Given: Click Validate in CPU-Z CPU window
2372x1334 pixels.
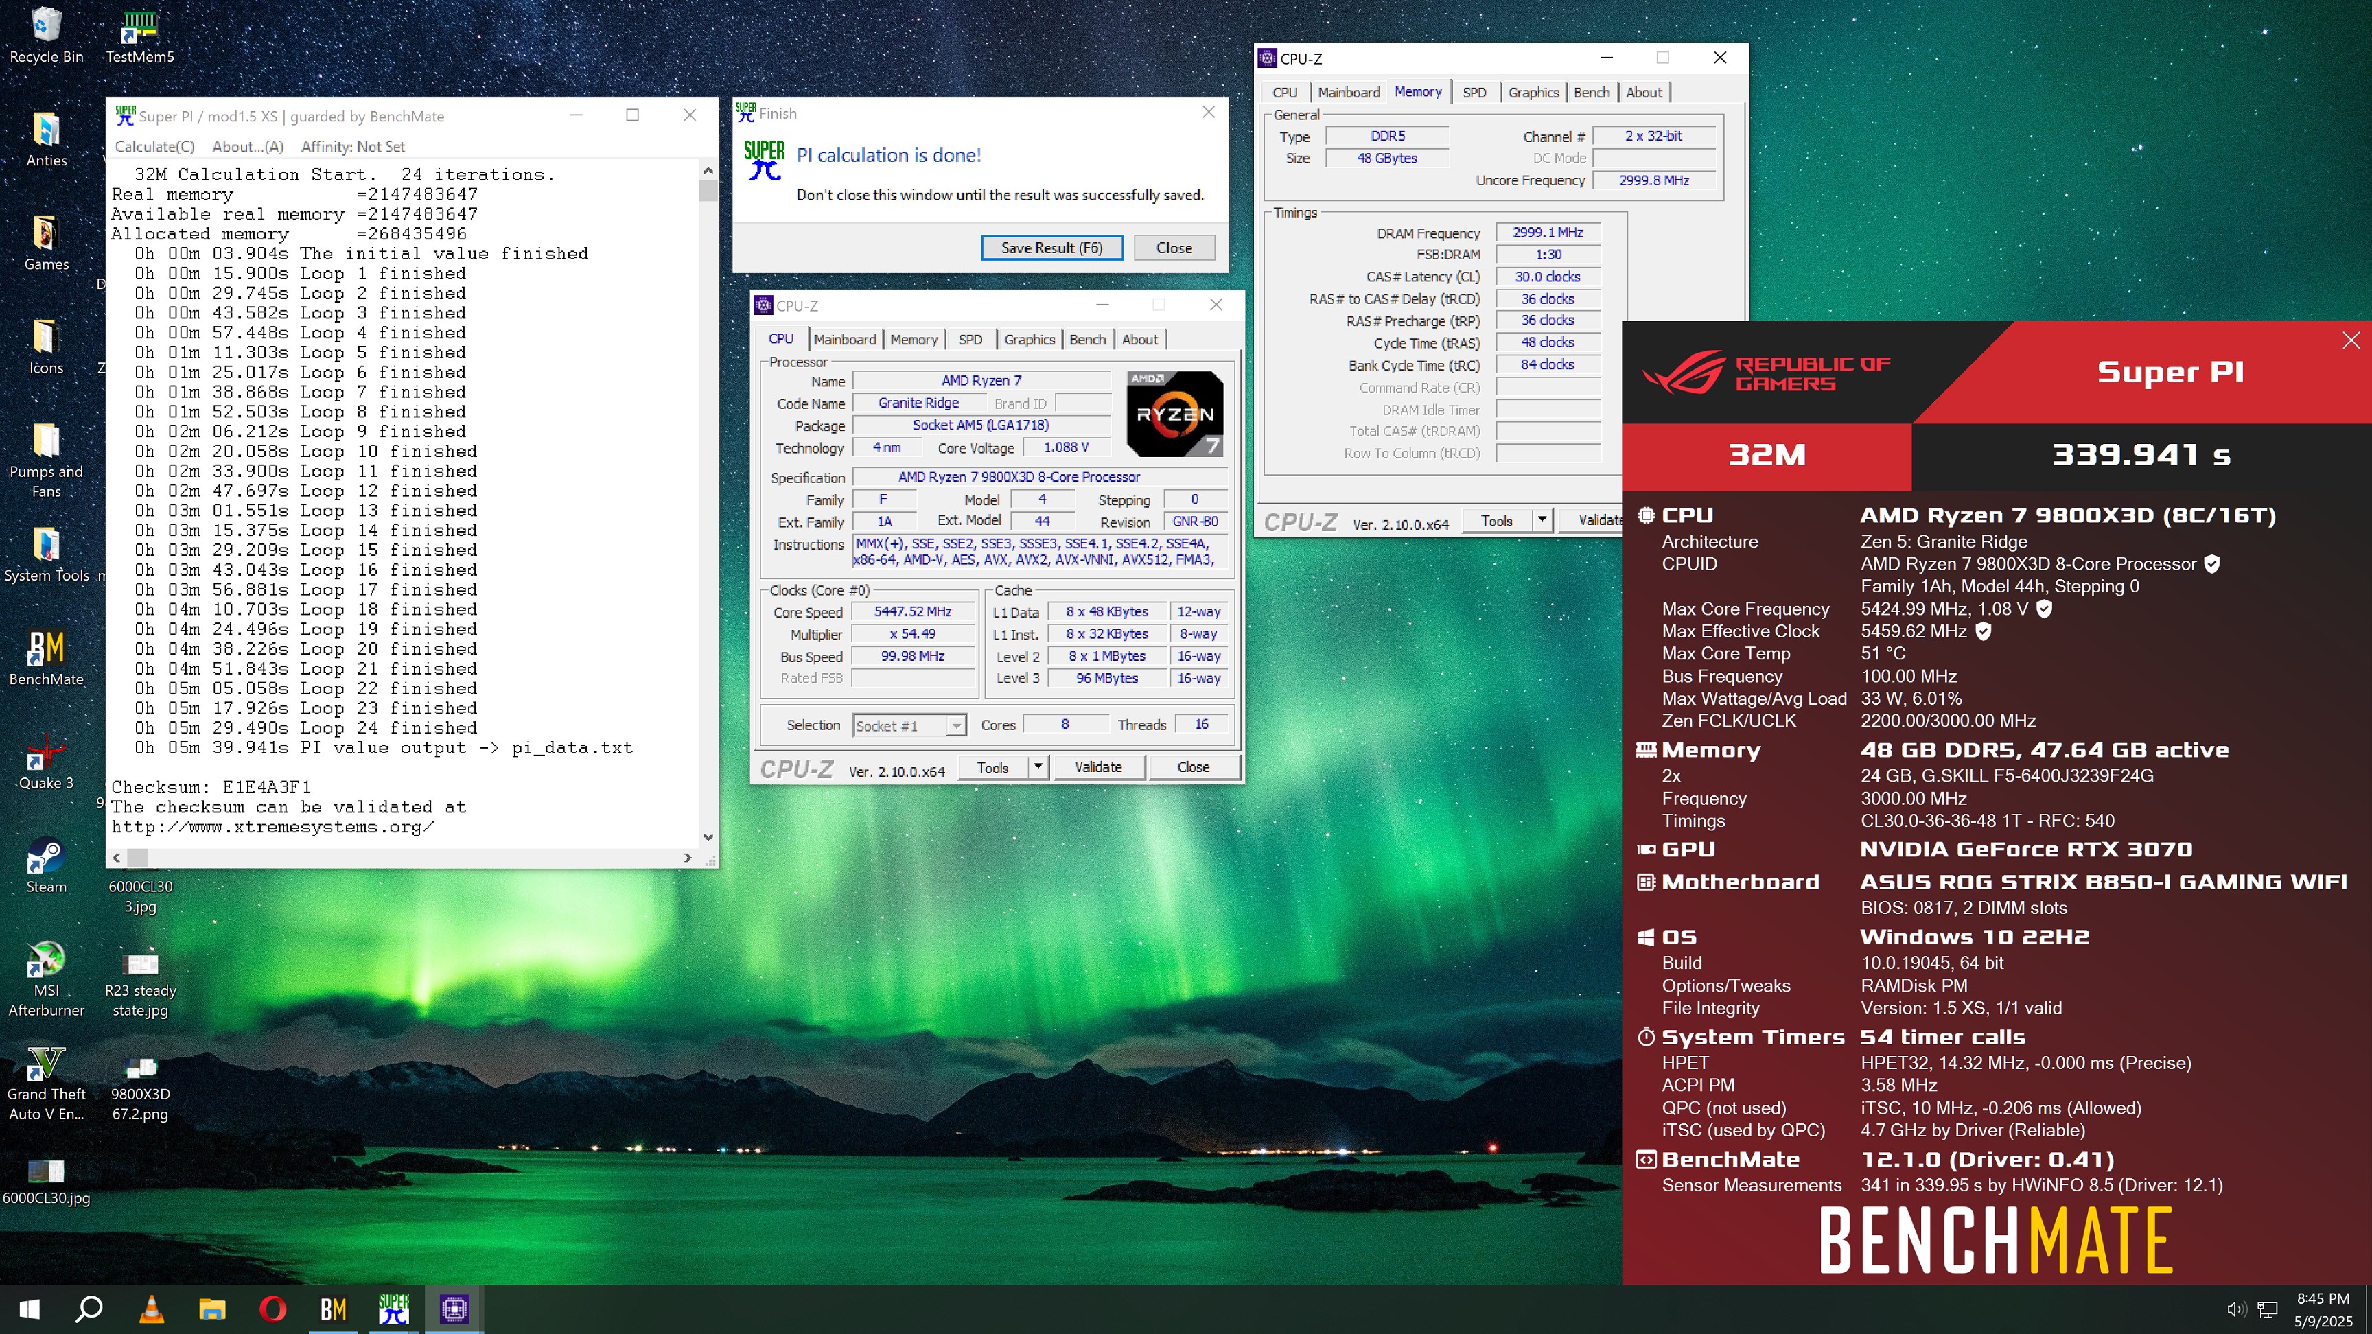Looking at the screenshot, I should [x=1099, y=767].
